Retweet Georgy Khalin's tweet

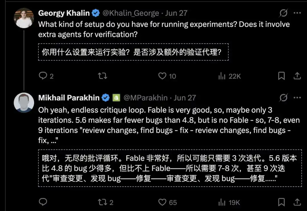103,76
